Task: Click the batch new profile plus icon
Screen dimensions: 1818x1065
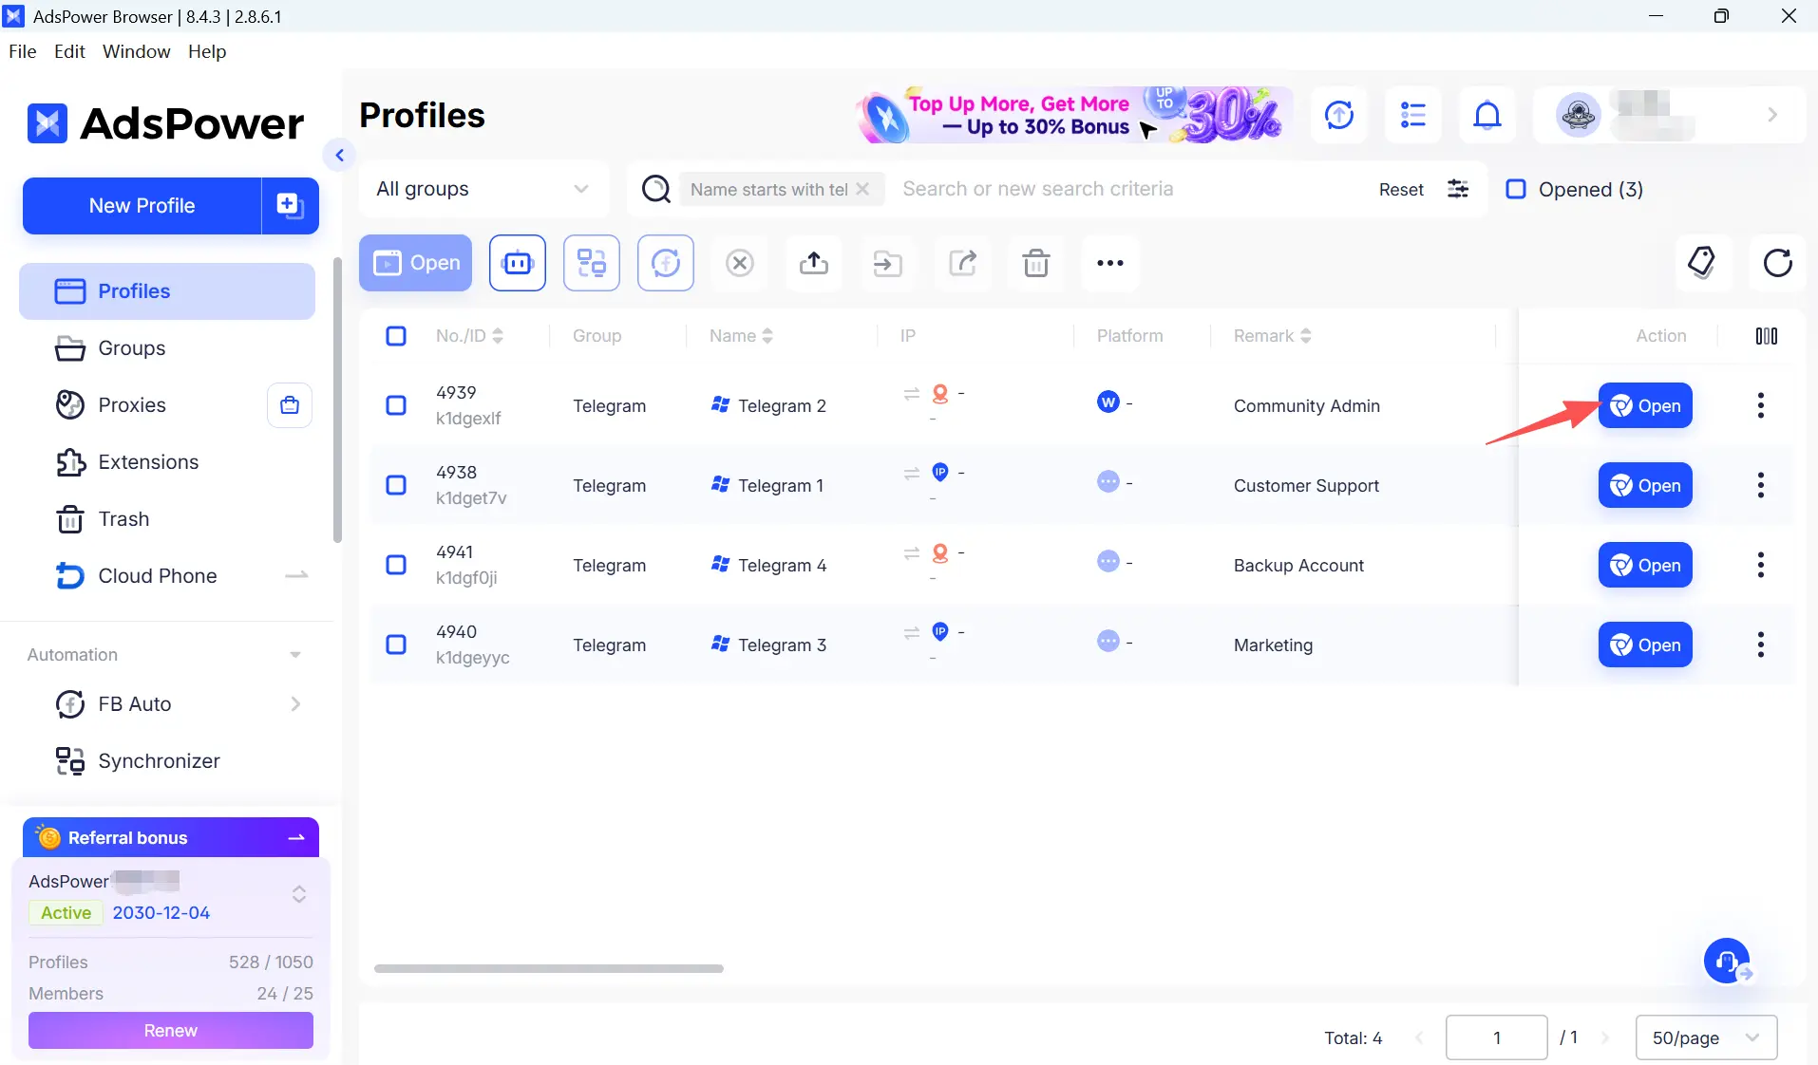Action: coord(290,205)
